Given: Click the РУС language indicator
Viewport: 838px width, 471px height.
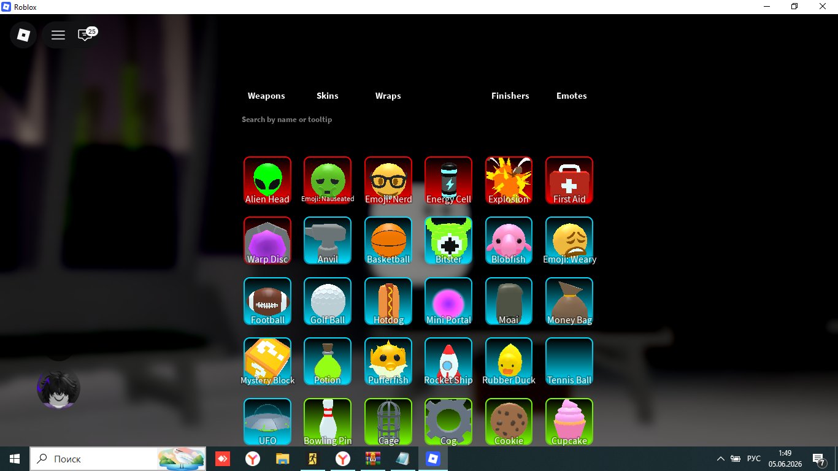Looking at the screenshot, I should [754, 459].
